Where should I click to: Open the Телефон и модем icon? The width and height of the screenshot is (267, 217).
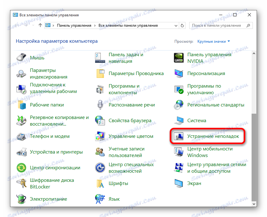(x=21, y=136)
